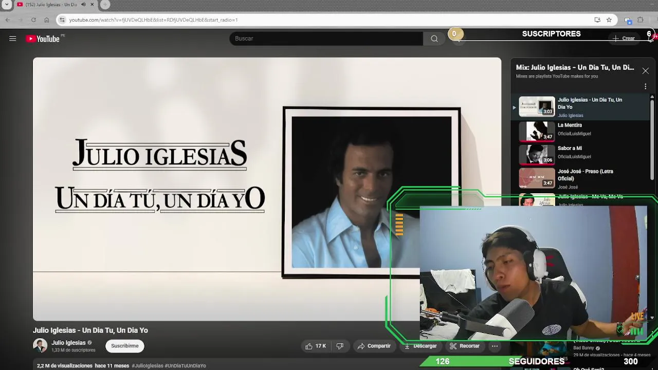
Task: Go to YouTube home via the logo
Action: [x=43, y=39]
